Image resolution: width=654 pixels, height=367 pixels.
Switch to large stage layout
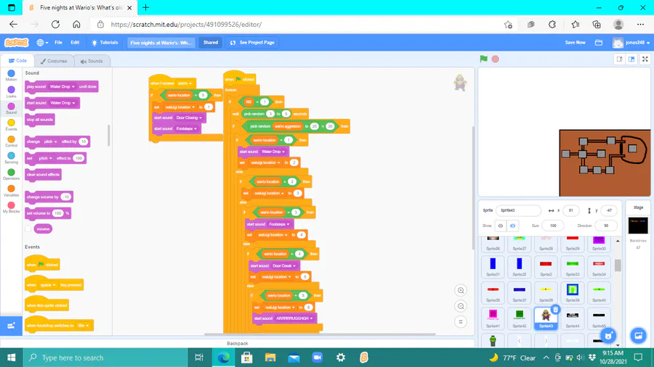tap(631, 59)
